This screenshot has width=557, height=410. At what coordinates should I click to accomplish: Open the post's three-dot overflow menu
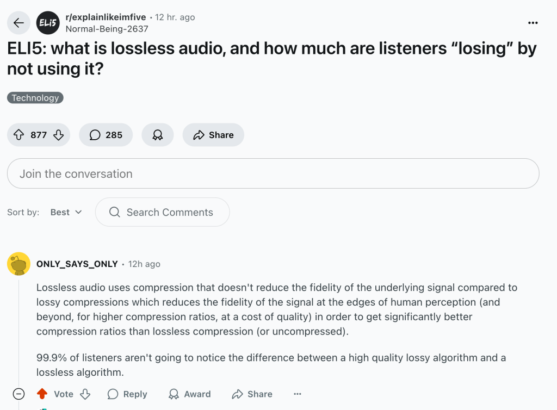point(533,22)
